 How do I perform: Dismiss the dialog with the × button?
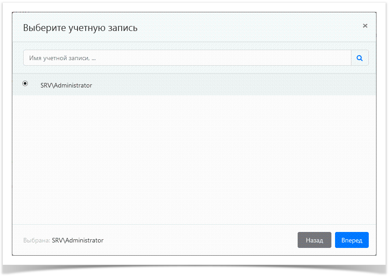365,26
